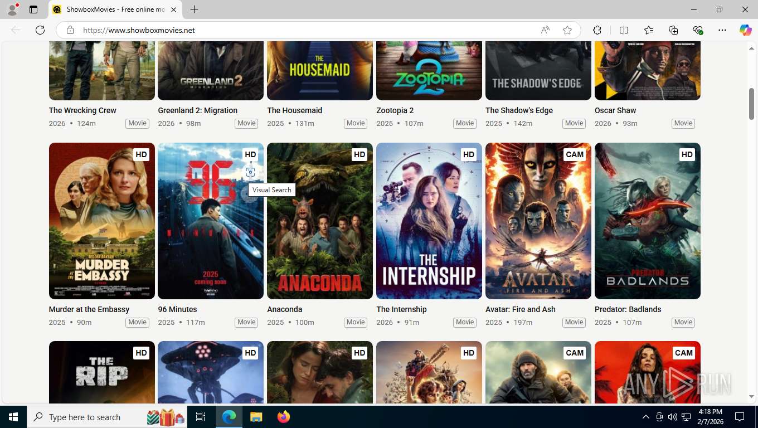Image resolution: width=758 pixels, height=428 pixels.
Task: Open notification center icon
Action: (x=740, y=417)
